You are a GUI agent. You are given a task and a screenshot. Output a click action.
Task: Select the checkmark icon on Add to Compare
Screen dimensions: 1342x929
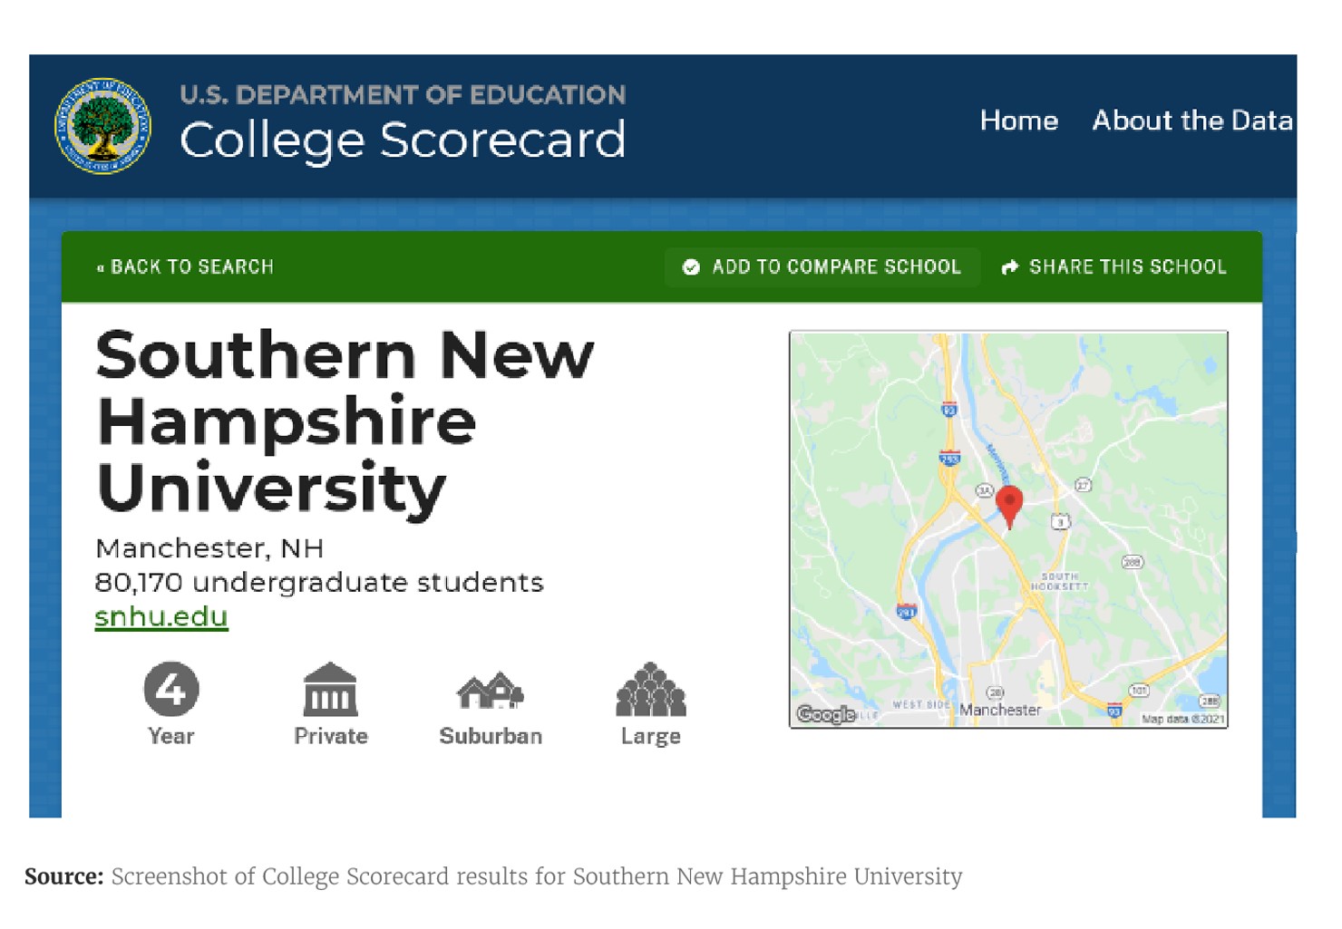tap(691, 266)
